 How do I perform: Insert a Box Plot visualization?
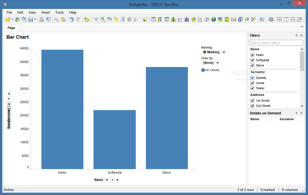point(247,19)
